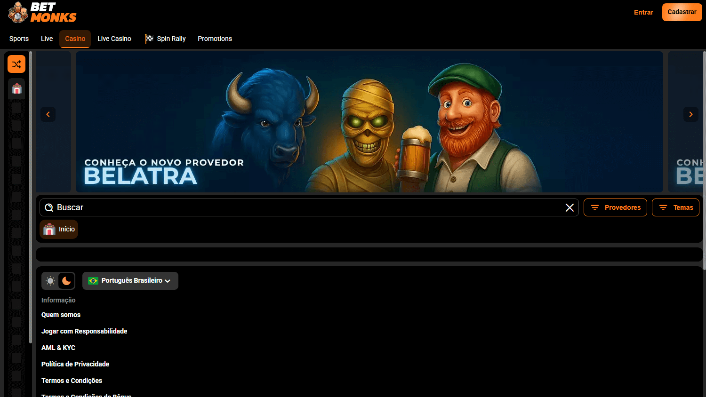Viewport: 706px width, 397px height.
Task: Clear the search with the X icon
Action: 570,207
